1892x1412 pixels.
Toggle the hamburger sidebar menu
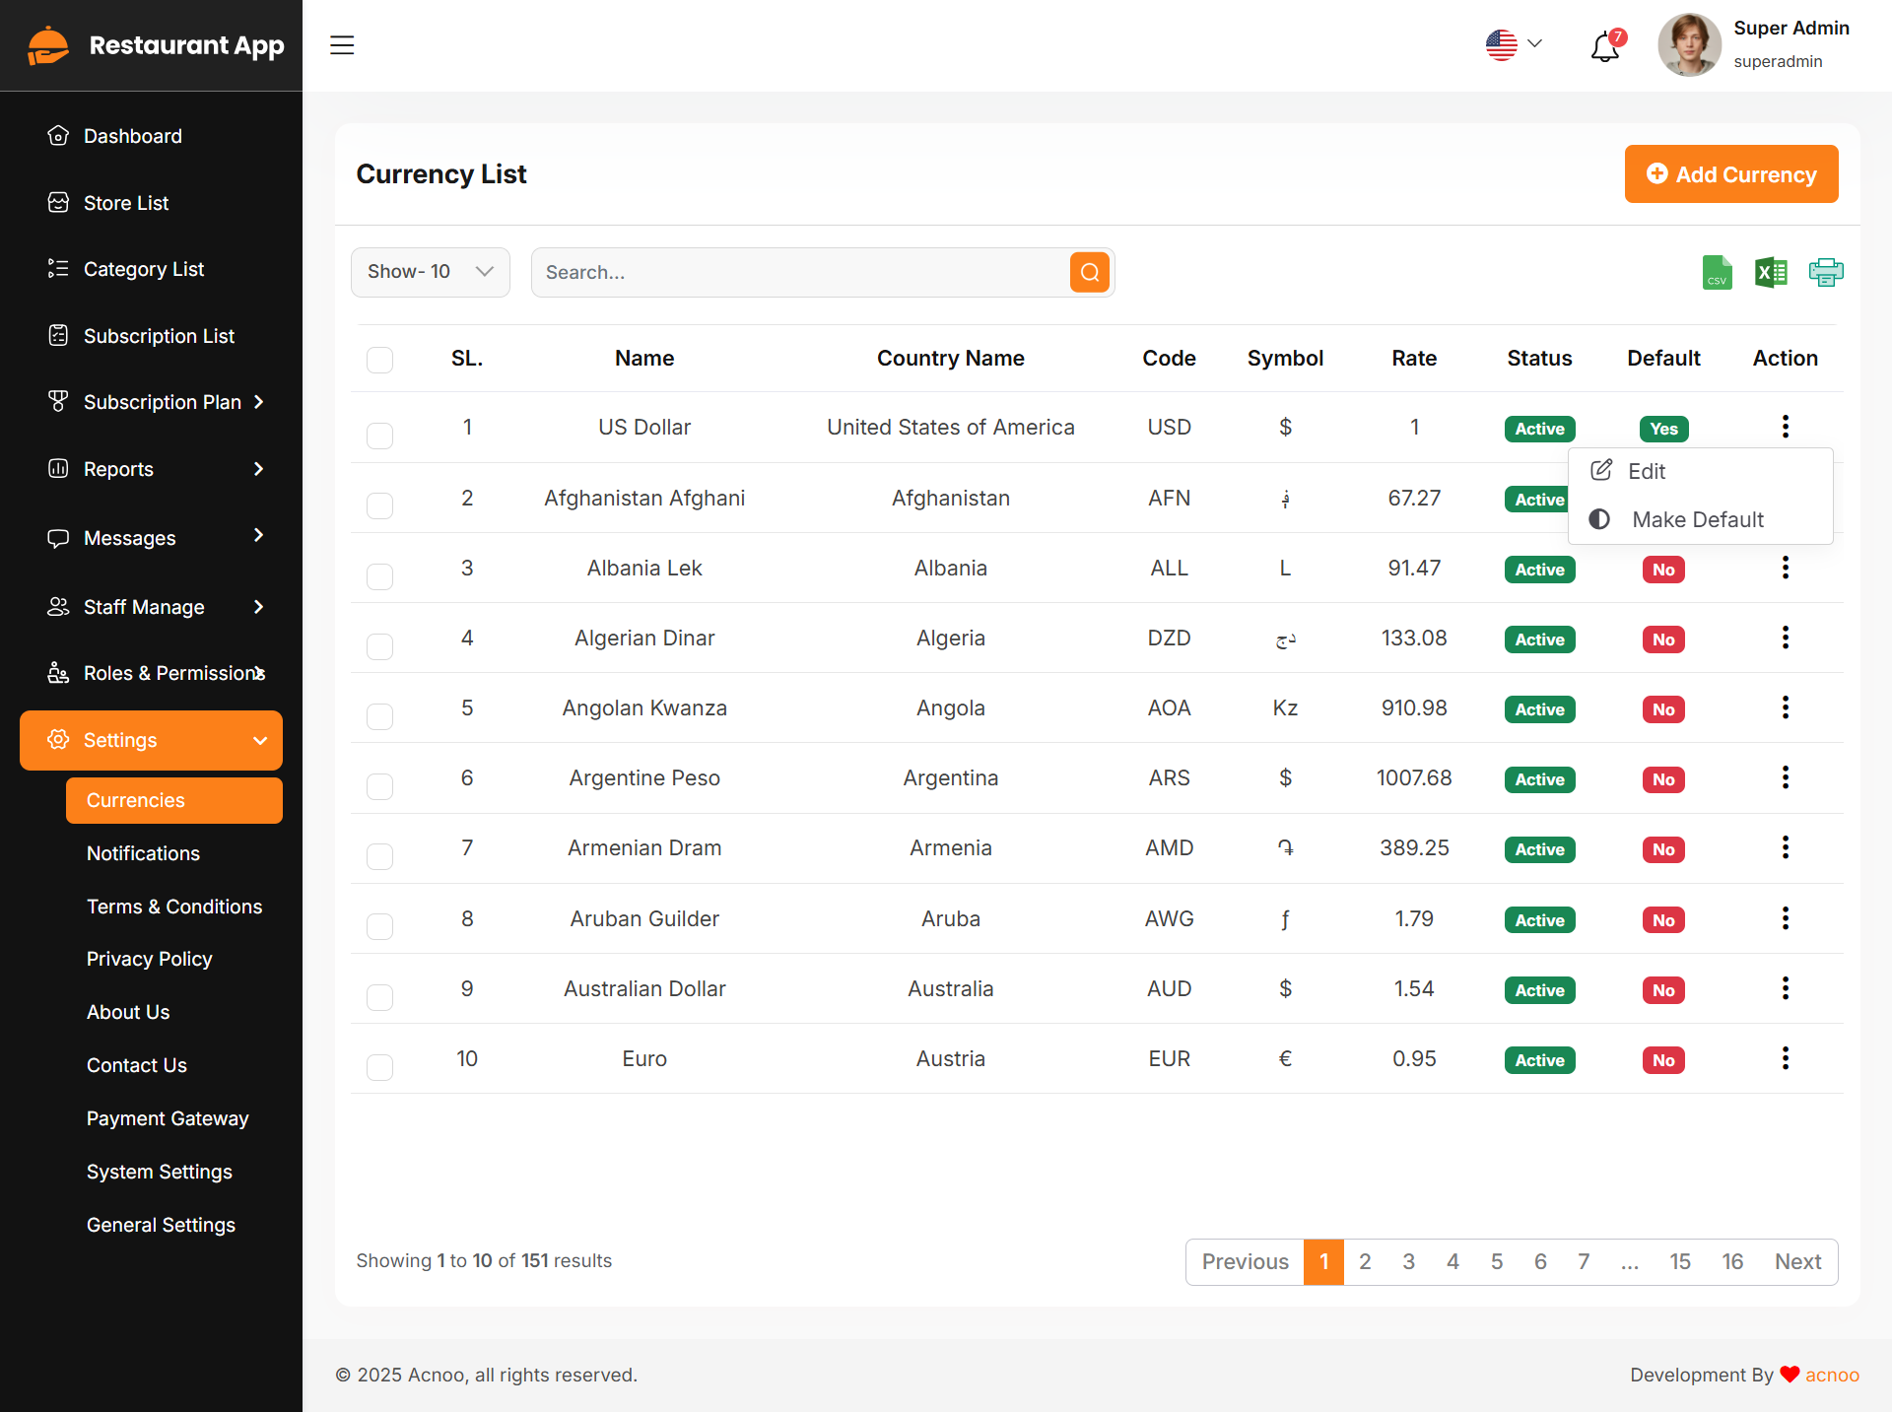click(x=342, y=45)
